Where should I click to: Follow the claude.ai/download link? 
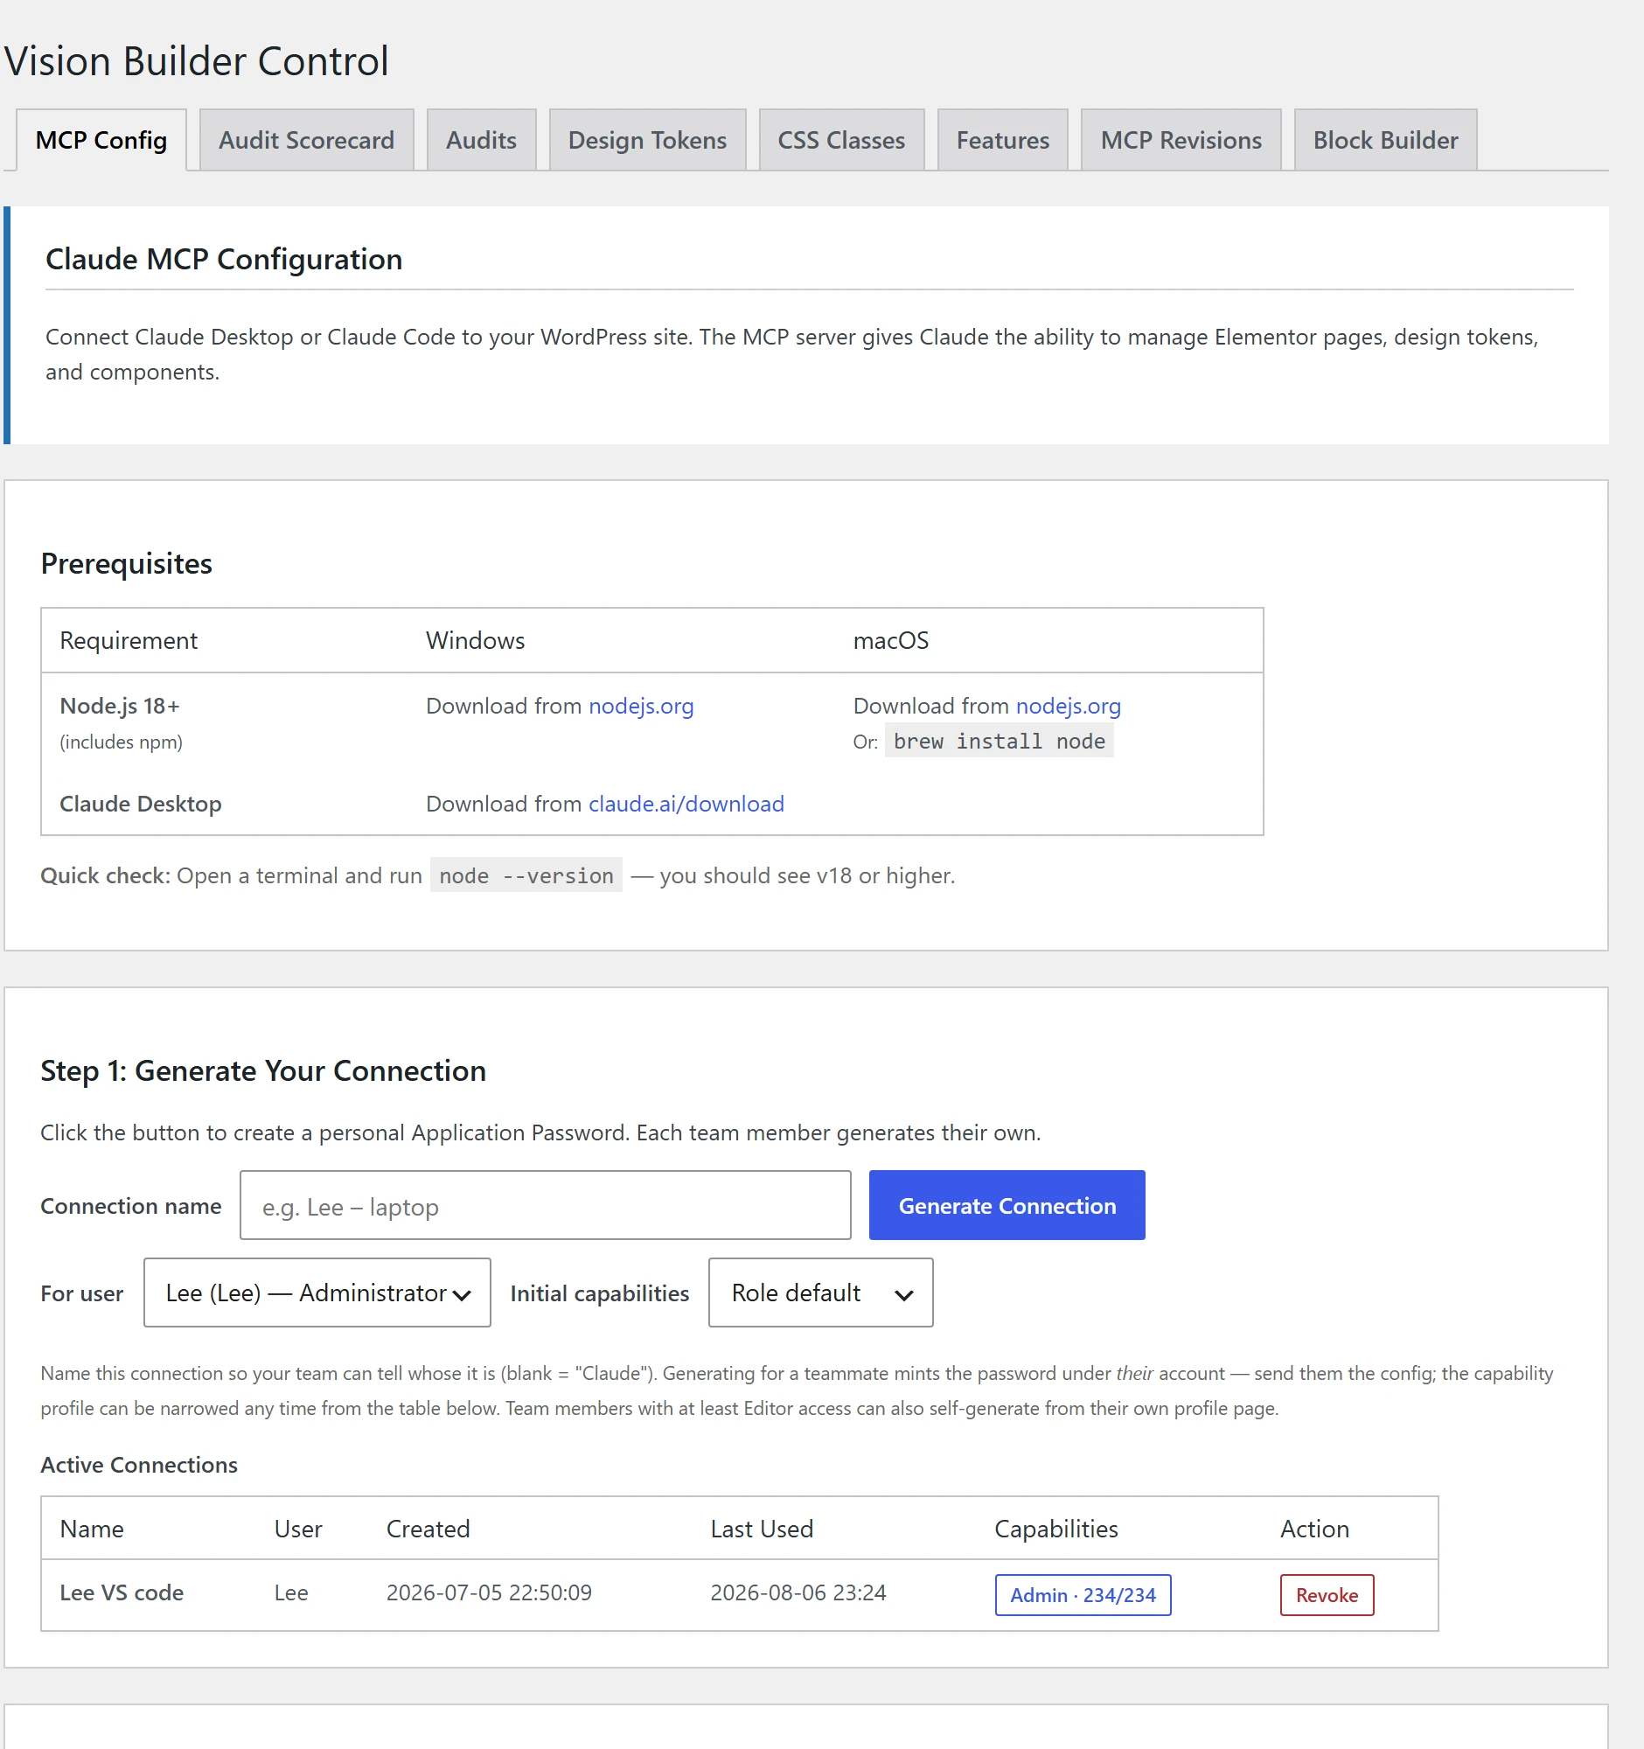[x=686, y=804]
